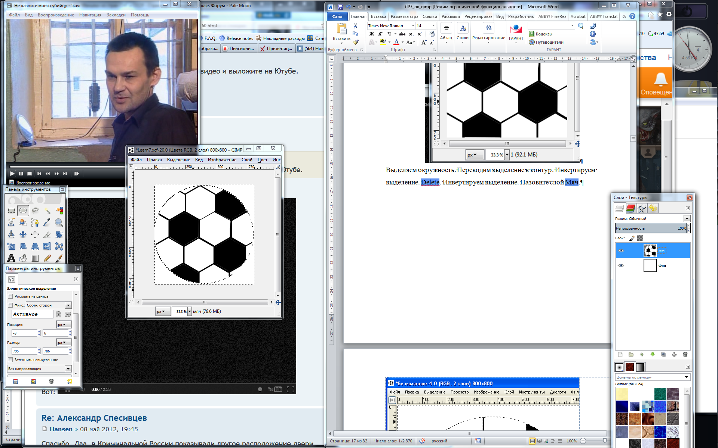Click Hansen author link in forum
The width and height of the screenshot is (718, 448).
[61, 429]
